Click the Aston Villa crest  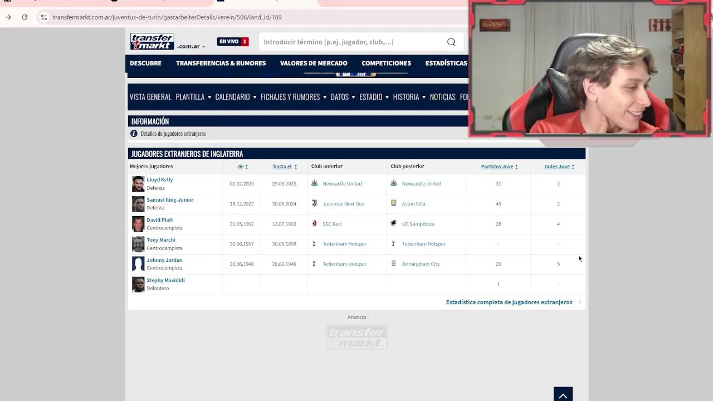394,203
